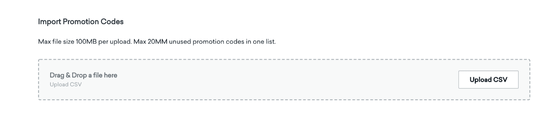Click the '100MB' file size limit text

[x=86, y=42]
